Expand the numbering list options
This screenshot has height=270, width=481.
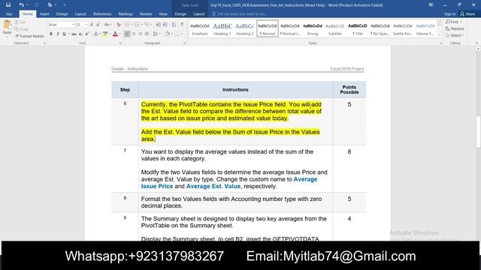point(142,25)
